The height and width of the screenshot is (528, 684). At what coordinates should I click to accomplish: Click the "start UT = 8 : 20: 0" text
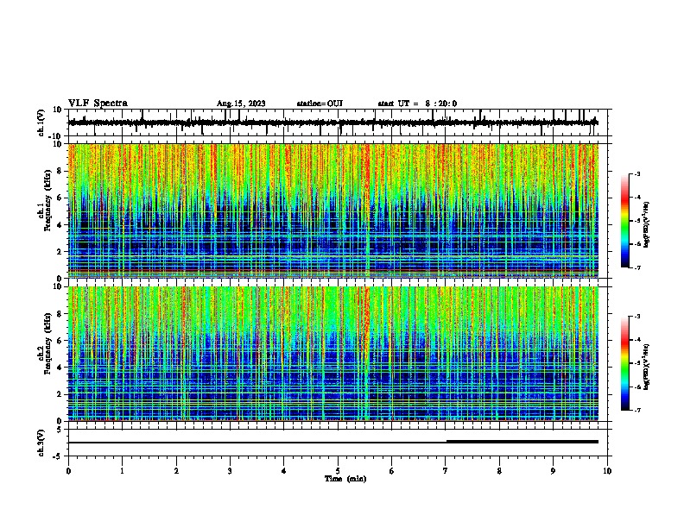pyautogui.click(x=417, y=104)
